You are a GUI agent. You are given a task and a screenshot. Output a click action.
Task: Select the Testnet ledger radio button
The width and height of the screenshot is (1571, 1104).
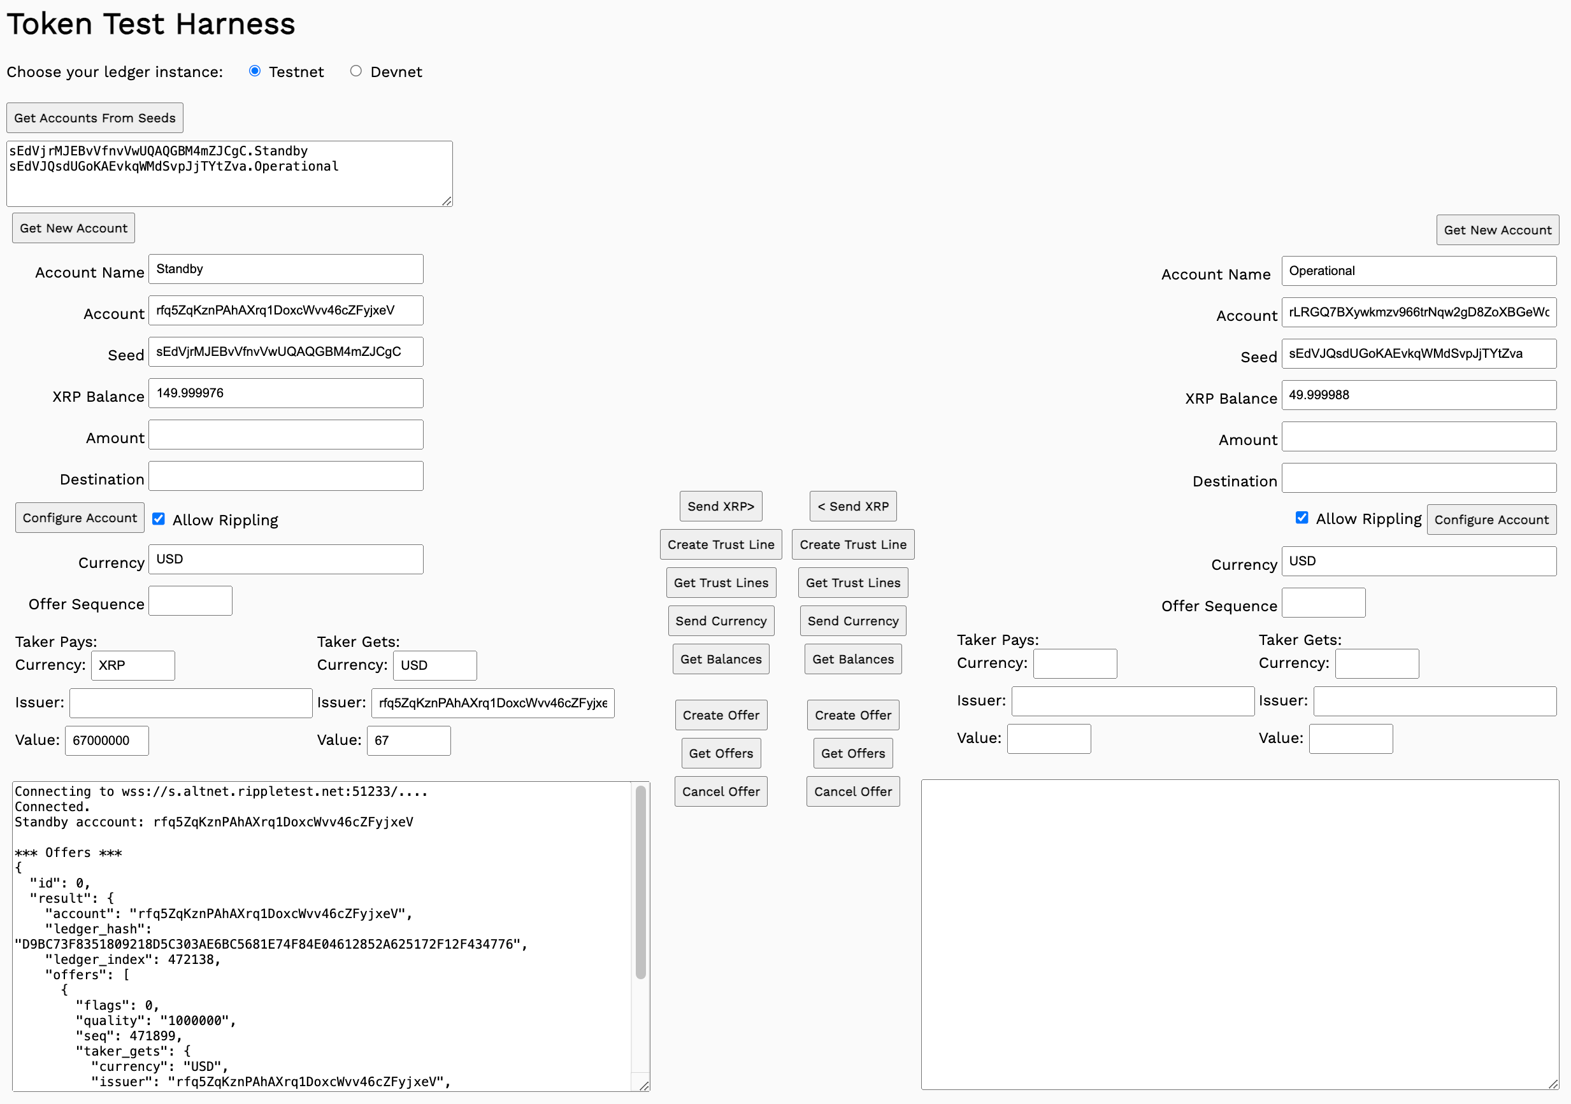click(255, 71)
